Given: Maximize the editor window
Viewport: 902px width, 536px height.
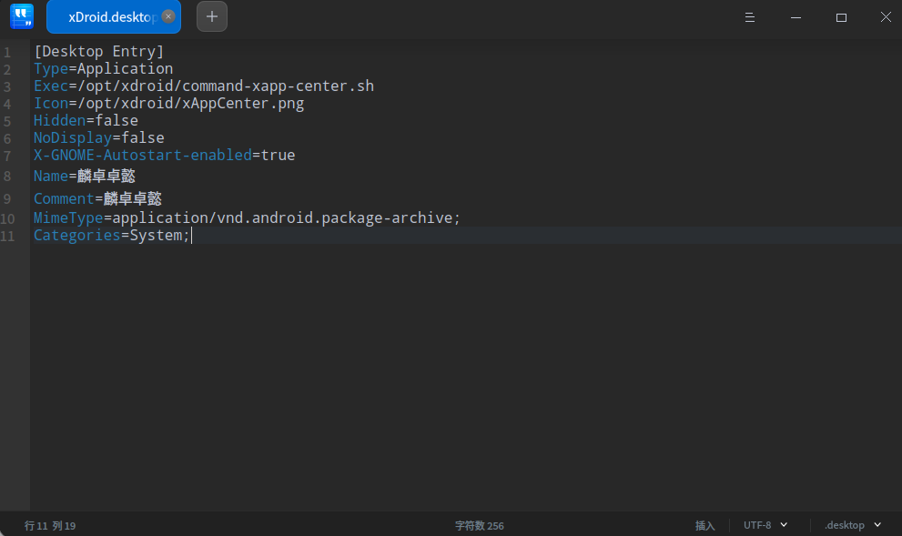Looking at the screenshot, I should coord(841,17).
